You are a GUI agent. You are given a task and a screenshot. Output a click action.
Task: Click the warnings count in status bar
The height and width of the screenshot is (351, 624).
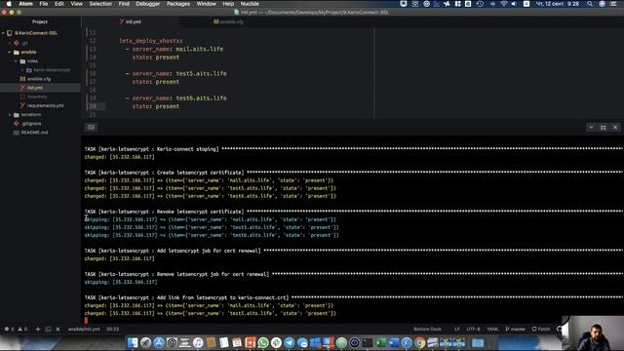pos(22,330)
